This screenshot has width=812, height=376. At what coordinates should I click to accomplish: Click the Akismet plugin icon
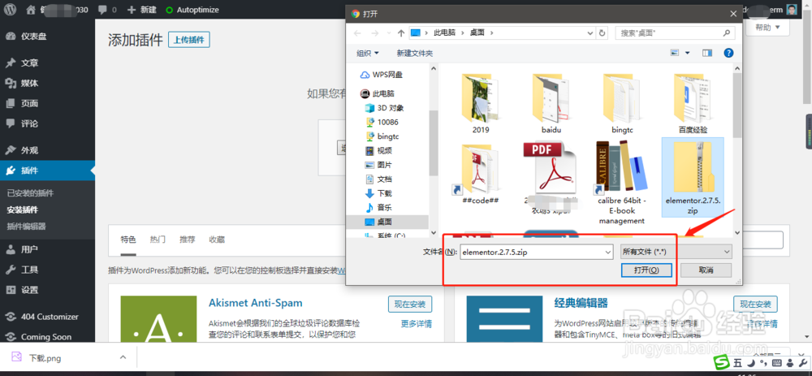(158, 319)
